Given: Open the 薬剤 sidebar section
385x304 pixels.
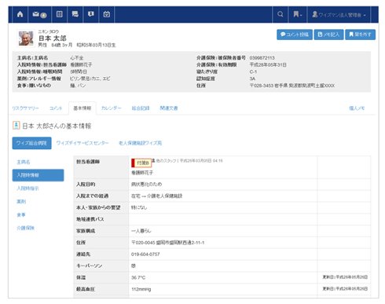Looking at the screenshot, I should tap(21, 202).
